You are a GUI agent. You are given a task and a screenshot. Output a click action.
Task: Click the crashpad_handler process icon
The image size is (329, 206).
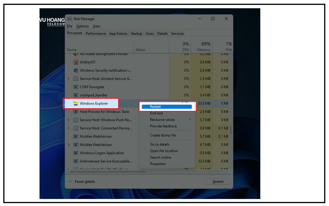coord(75,95)
